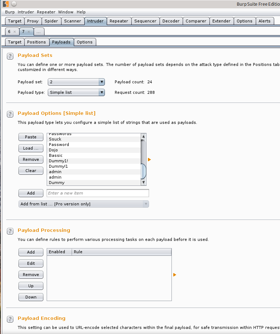The image size is (280, 334).
Task: Switch to the top-level Options tab
Action: click(x=245, y=21)
